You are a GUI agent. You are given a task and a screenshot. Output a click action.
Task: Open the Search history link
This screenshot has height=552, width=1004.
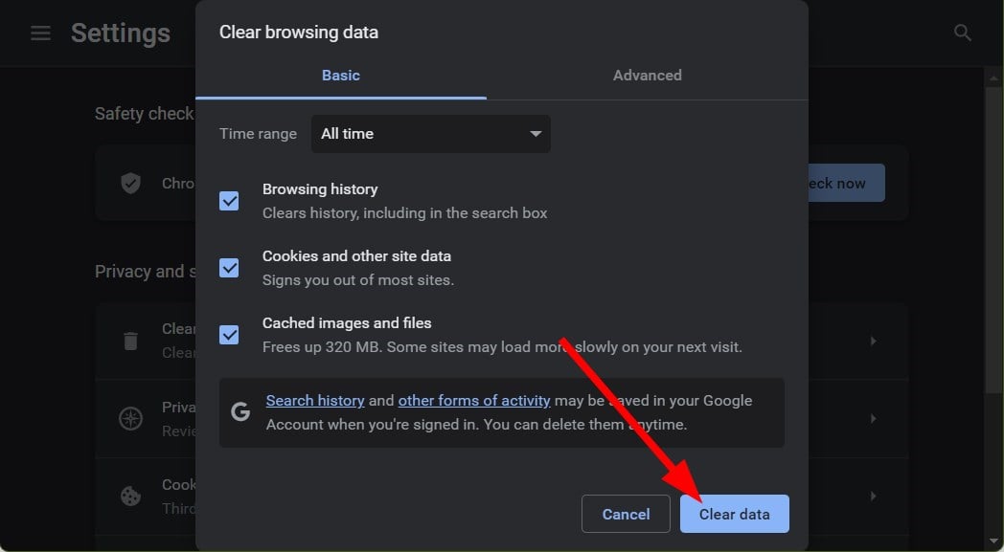(x=315, y=401)
